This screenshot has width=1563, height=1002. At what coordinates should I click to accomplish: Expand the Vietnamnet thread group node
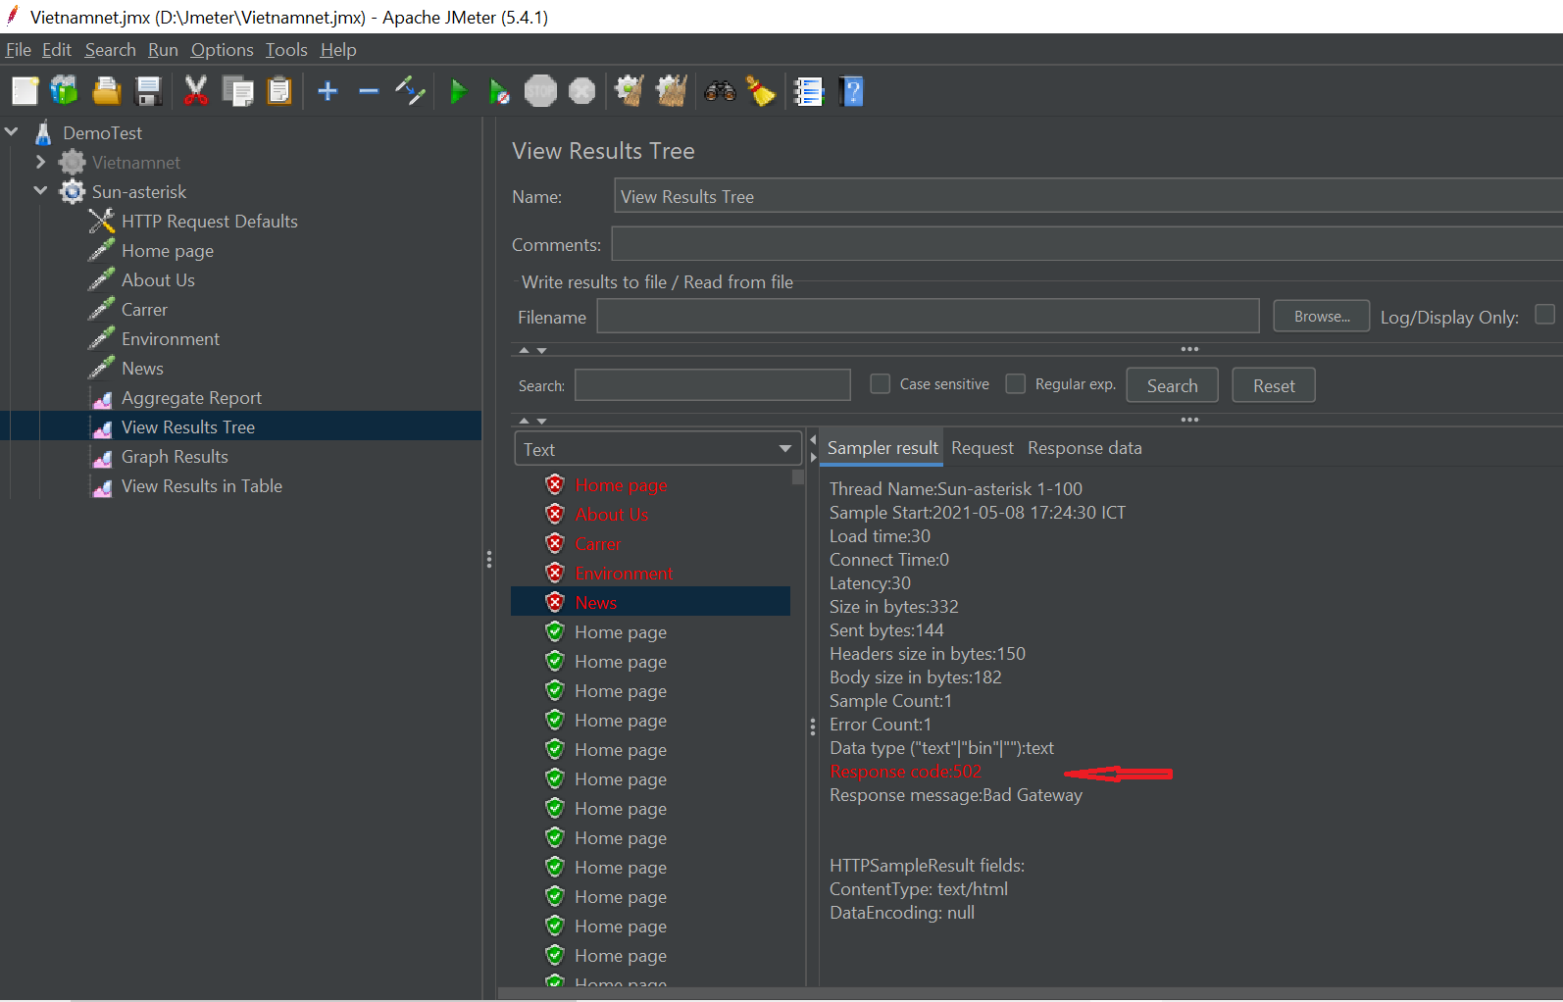click(40, 162)
